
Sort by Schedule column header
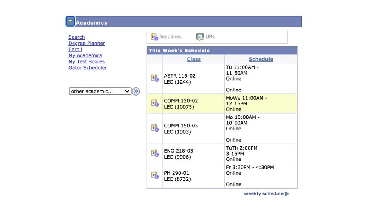261,59
